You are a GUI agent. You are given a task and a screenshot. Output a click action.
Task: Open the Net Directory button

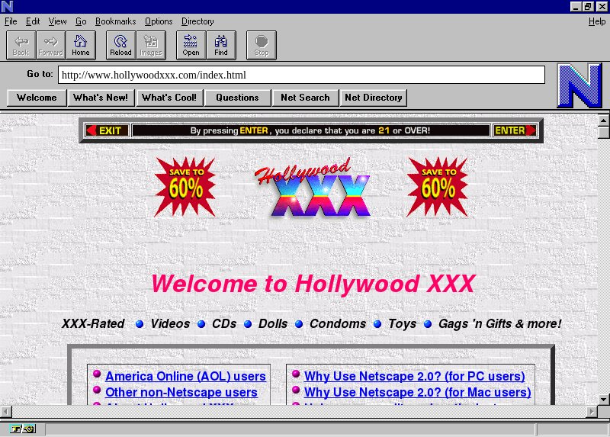click(373, 98)
